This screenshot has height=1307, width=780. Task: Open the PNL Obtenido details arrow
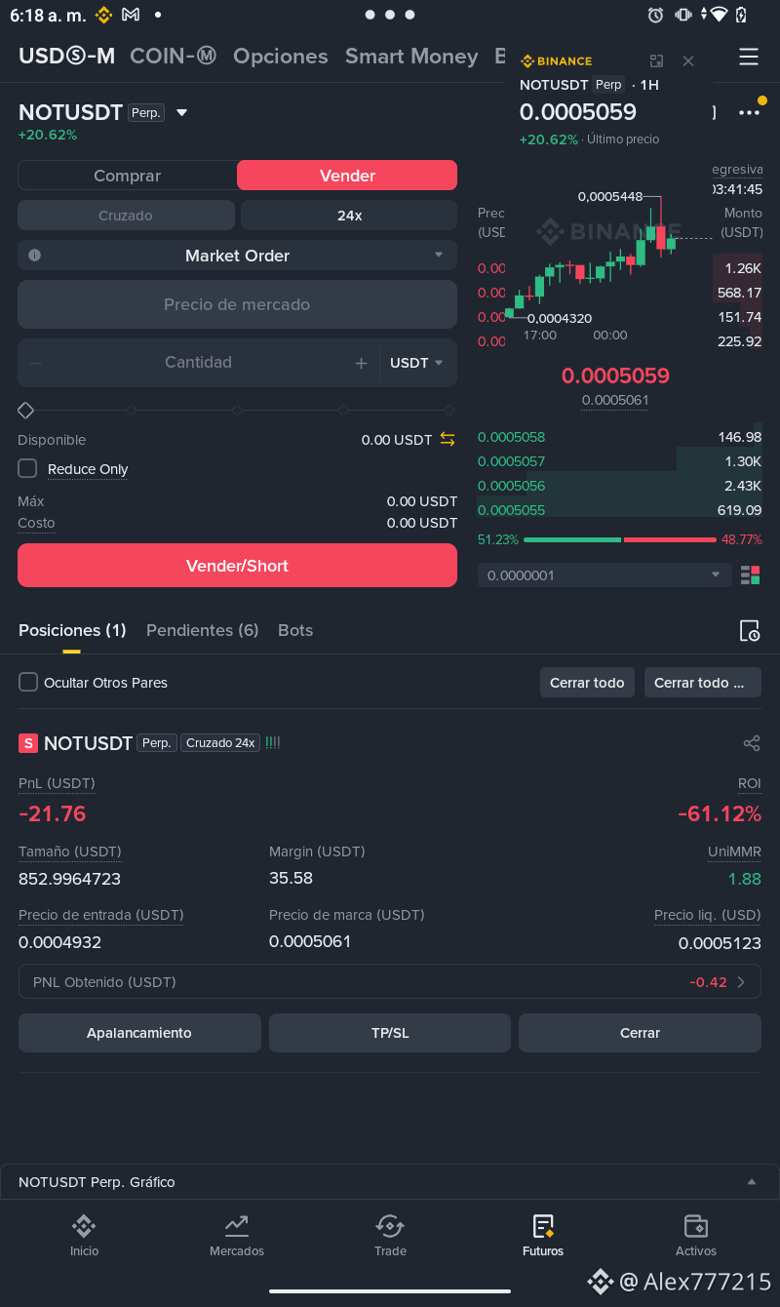[x=741, y=982]
